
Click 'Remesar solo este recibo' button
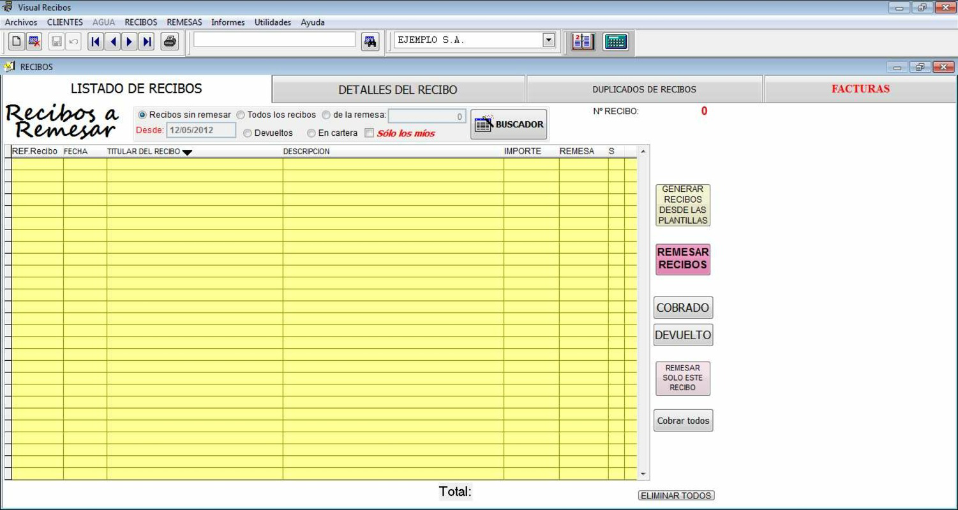click(683, 378)
